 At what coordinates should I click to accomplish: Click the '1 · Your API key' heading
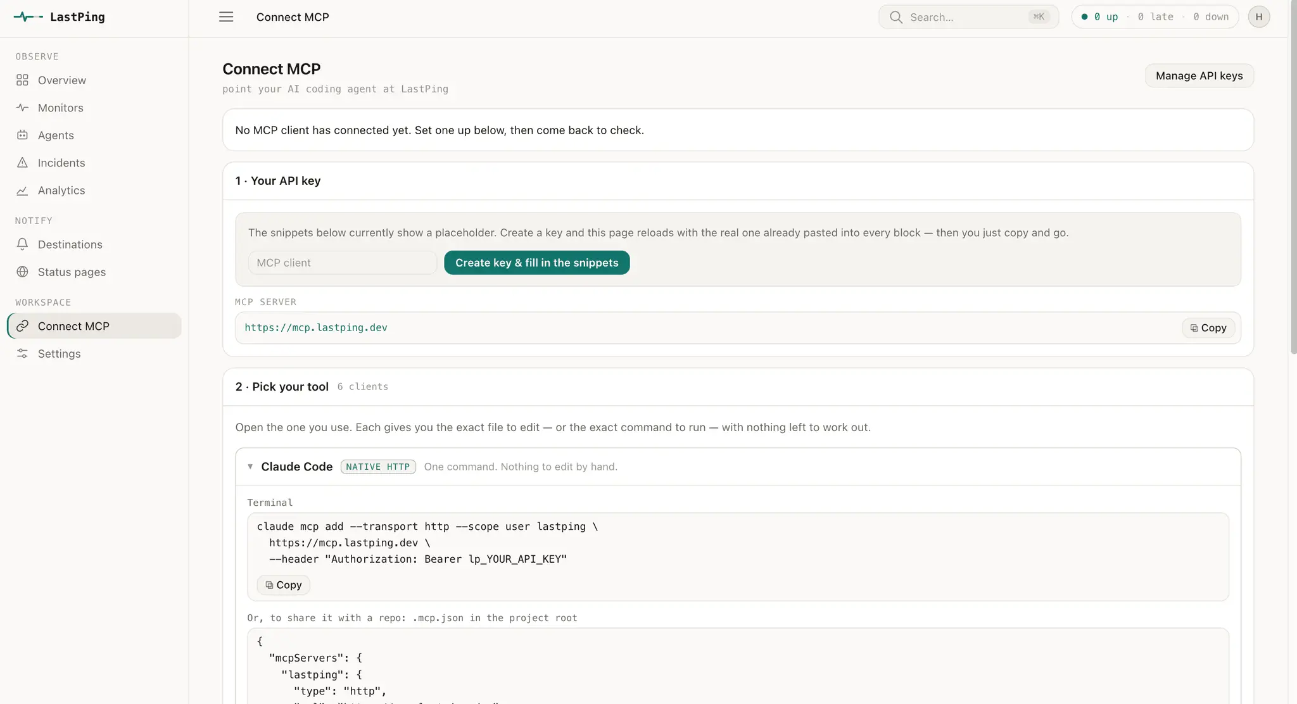point(278,181)
